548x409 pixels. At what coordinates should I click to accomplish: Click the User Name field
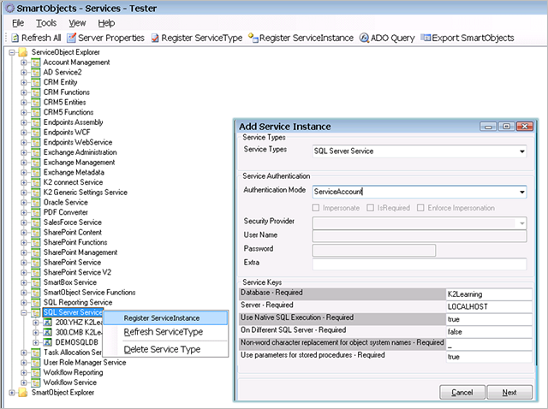point(419,236)
